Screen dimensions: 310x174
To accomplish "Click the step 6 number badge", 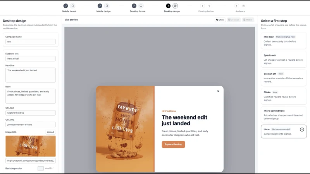I will tap(237, 6).
